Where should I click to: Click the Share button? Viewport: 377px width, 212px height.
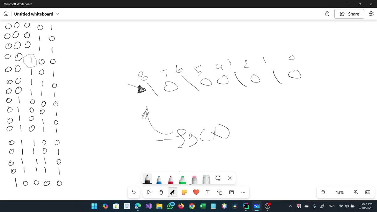point(349,14)
